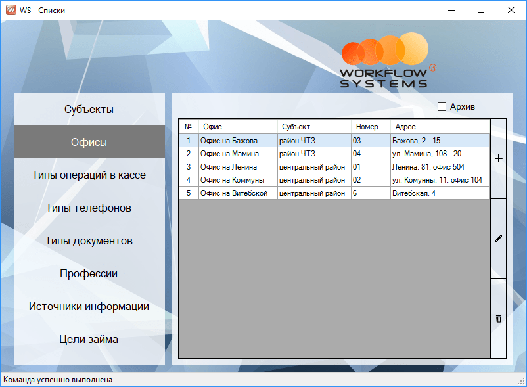Click address Ленина, 81, офис 504

tap(440, 167)
